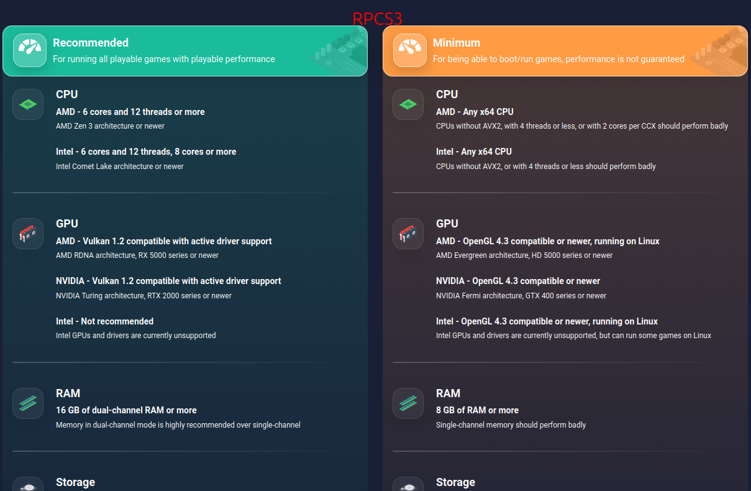
Task: Click the RAM stick icon under Minimum
Action: click(x=408, y=403)
